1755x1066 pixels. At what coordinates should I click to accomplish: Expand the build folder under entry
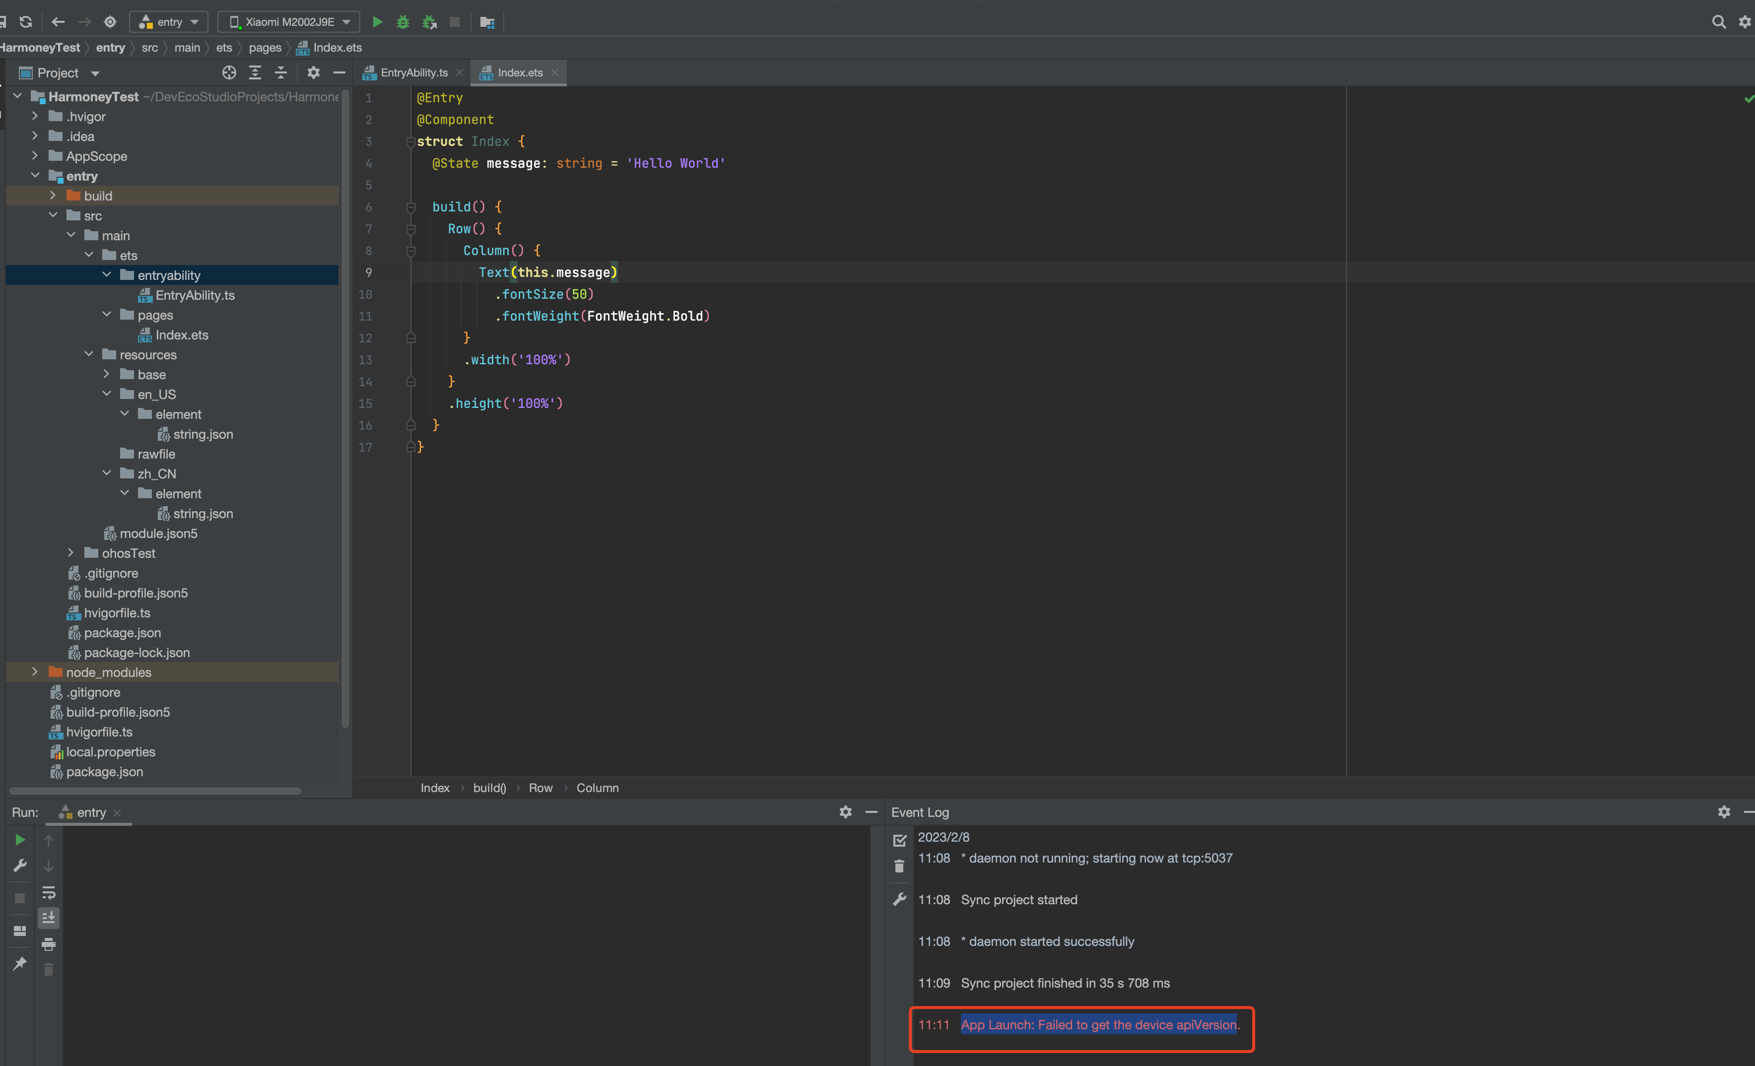[53, 196]
